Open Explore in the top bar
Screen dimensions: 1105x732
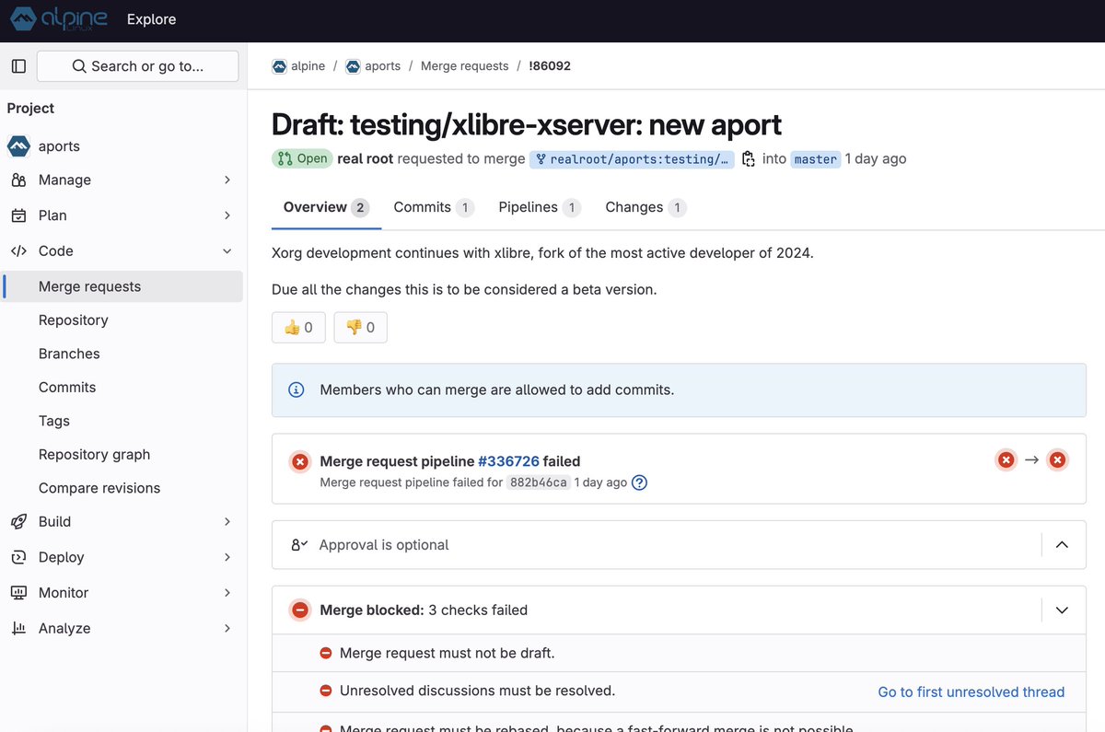[151, 19]
